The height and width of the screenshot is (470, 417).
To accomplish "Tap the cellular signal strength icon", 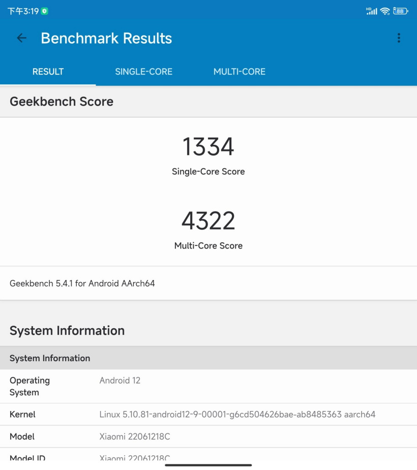I will (371, 11).
